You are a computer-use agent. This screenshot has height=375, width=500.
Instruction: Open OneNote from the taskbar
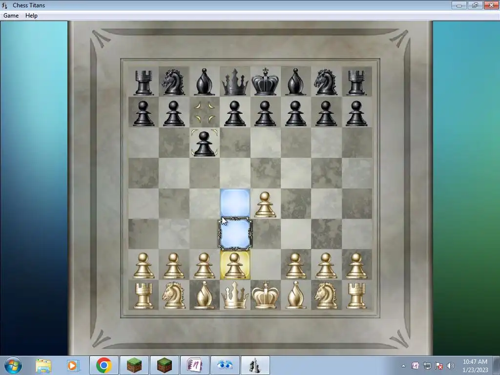pyautogui.click(x=194, y=365)
